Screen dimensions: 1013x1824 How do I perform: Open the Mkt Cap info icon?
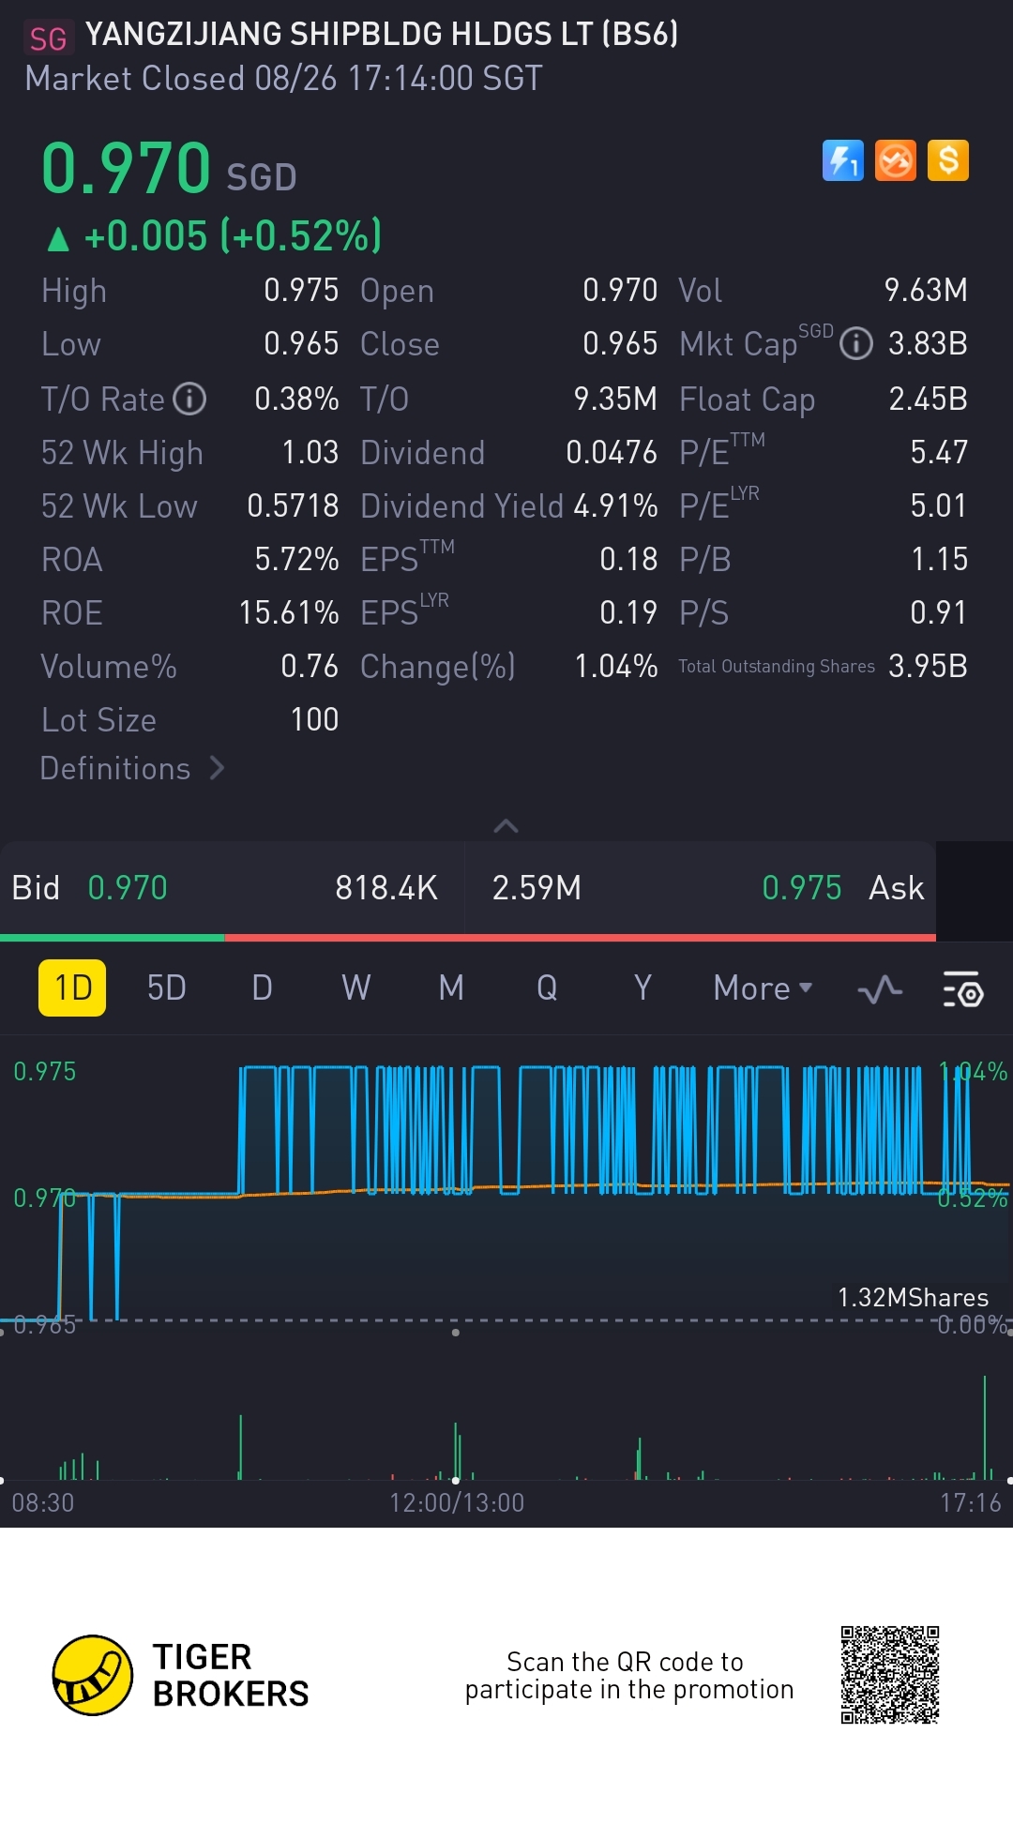point(855,344)
